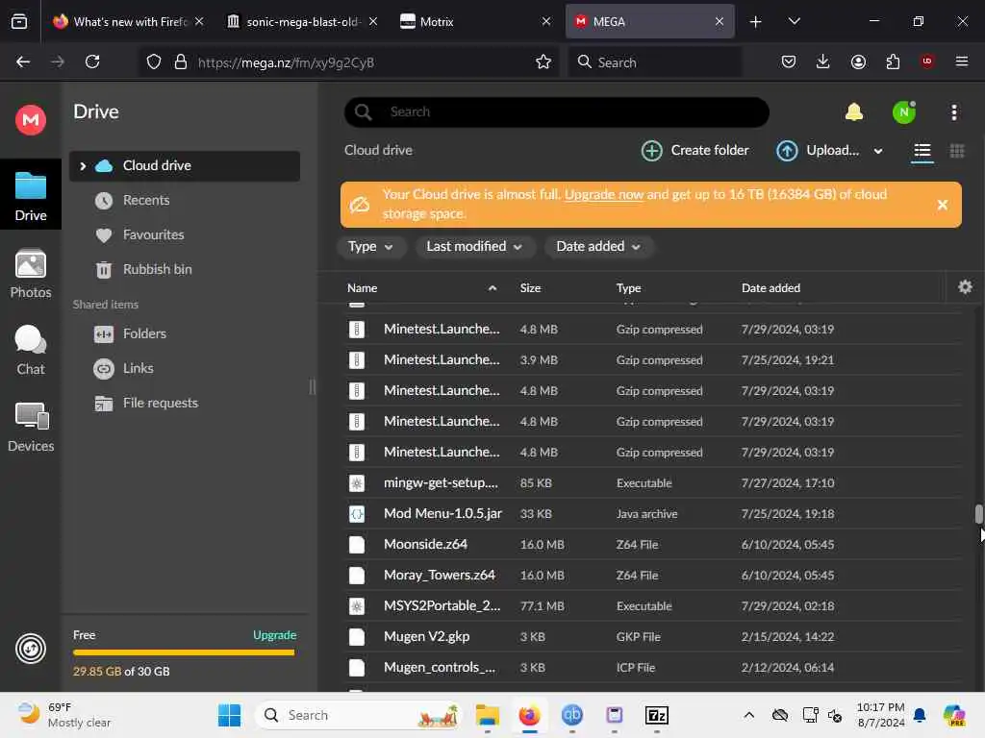The width and height of the screenshot is (985, 738).
Task: Open 7-Zip from taskbar
Action: (x=656, y=715)
